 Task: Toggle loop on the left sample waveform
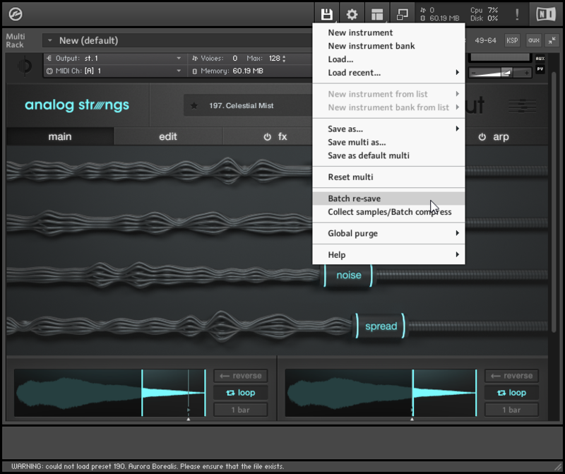(240, 393)
